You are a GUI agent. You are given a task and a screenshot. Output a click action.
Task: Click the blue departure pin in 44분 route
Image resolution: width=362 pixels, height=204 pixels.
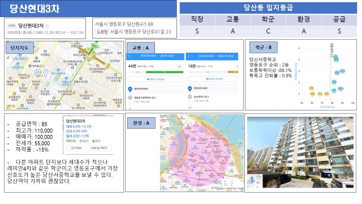130,89
